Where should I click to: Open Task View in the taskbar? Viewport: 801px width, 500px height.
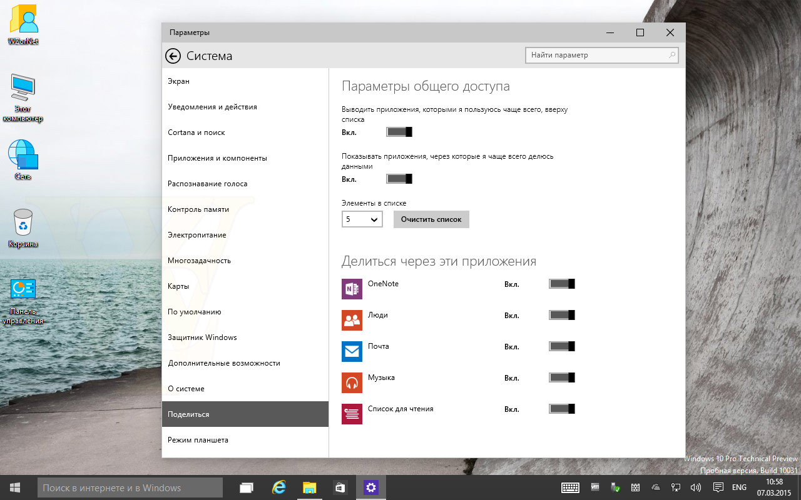coord(247,487)
